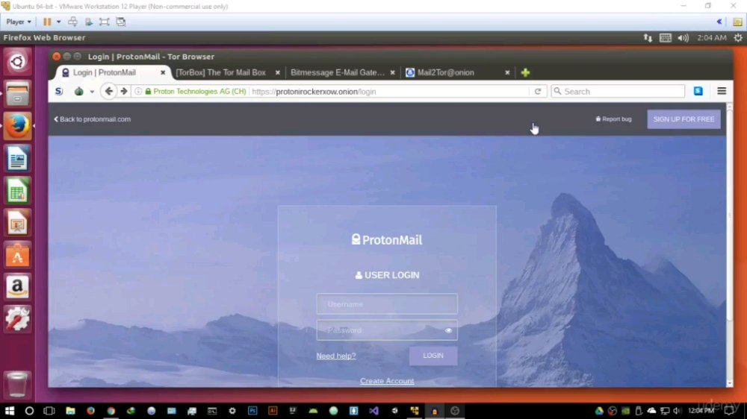Viewport: 747px width, 419px height.
Task: Click Tor onion button
Action: click(x=78, y=91)
